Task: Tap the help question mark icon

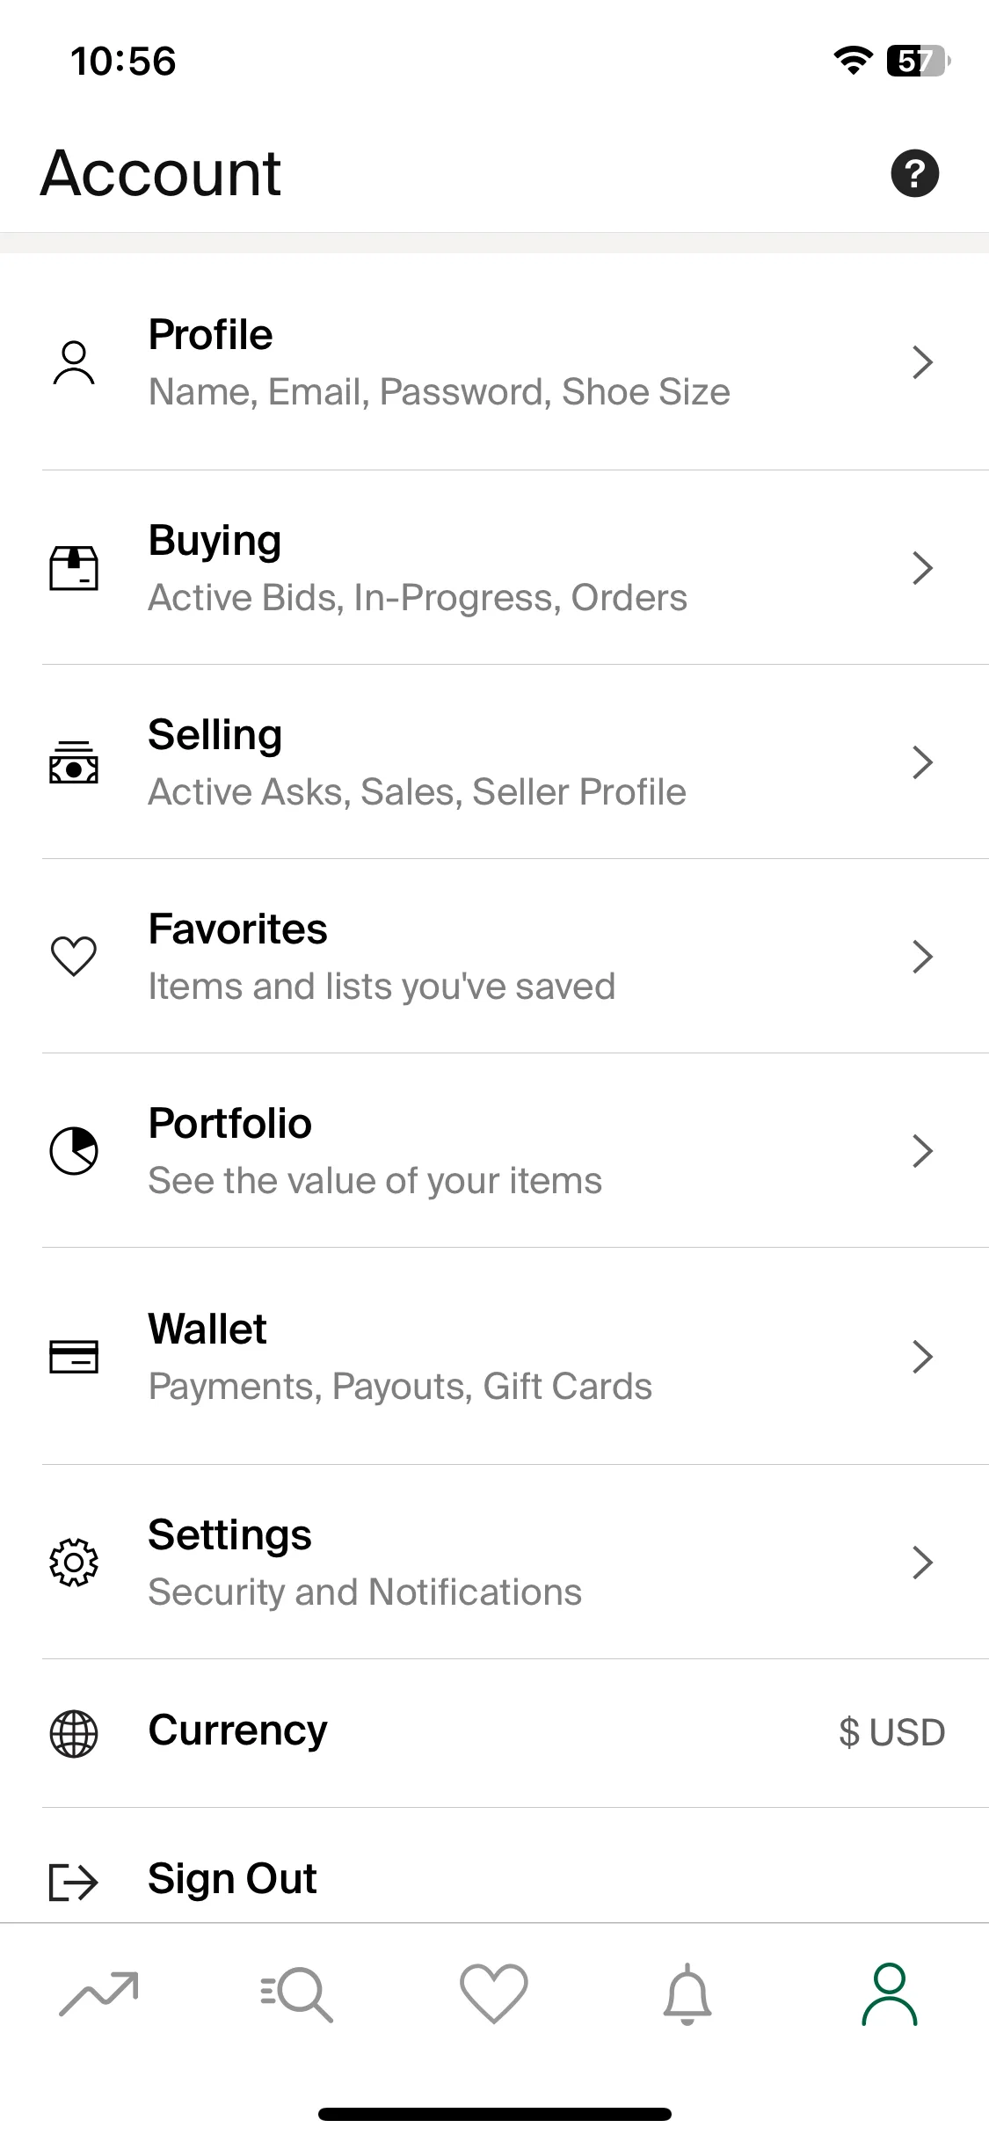Action: click(x=914, y=173)
